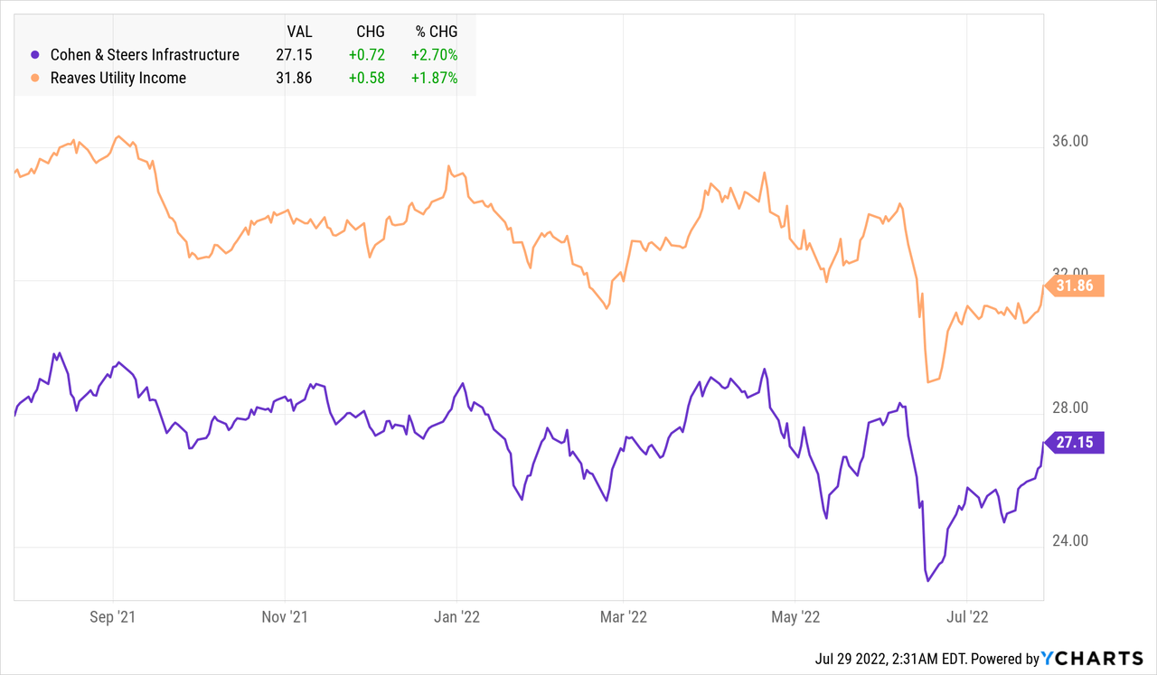Click the +1.87% change value
1157x675 pixels.
click(433, 79)
